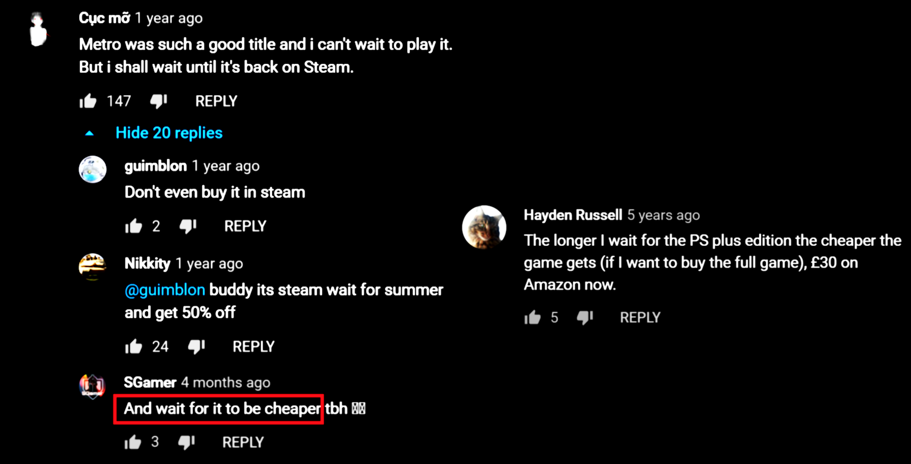This screenshot has width=911, height=464.
Task: Dislike Cục mỡ's Metro comment
Action: tap(158, 101)
